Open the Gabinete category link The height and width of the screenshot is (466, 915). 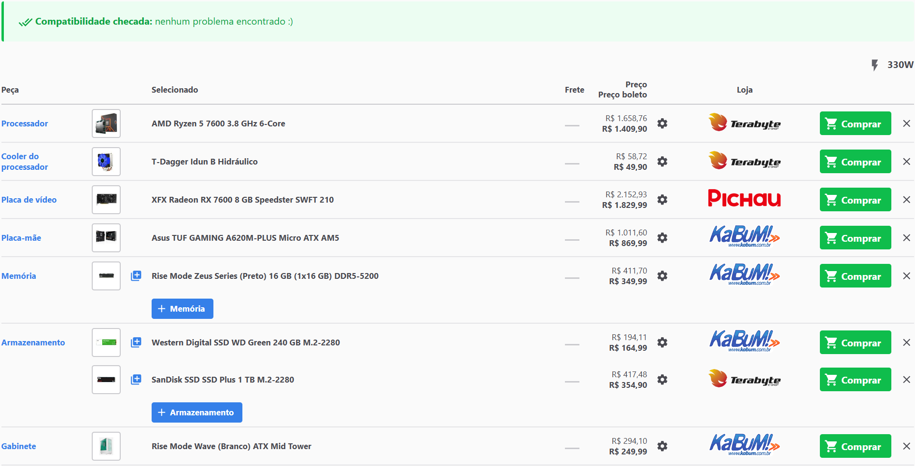(x=19, y=446)
